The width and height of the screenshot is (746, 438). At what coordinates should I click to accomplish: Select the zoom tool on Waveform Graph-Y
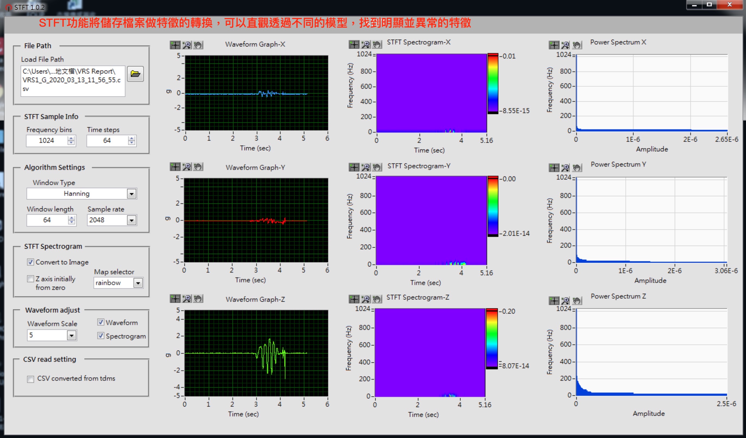(187, 167)
